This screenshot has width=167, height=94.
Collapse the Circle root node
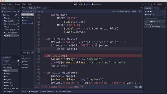[2, 15]
